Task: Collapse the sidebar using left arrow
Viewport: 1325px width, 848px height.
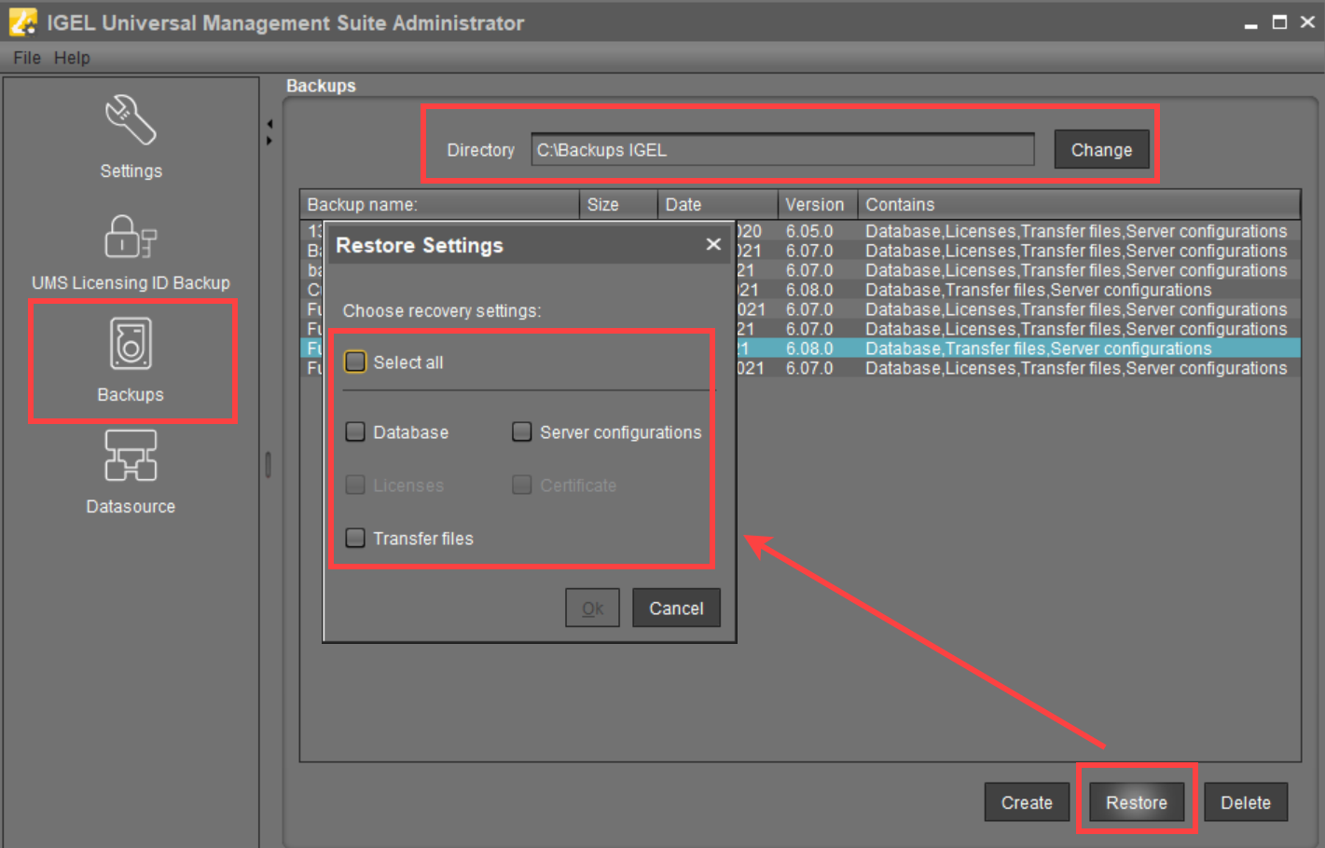Action: pyautogui.click(x=269, y=124)
